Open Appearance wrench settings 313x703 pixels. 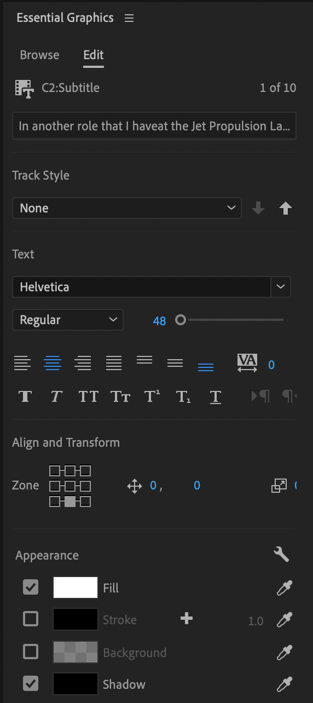tap(281, 555)
